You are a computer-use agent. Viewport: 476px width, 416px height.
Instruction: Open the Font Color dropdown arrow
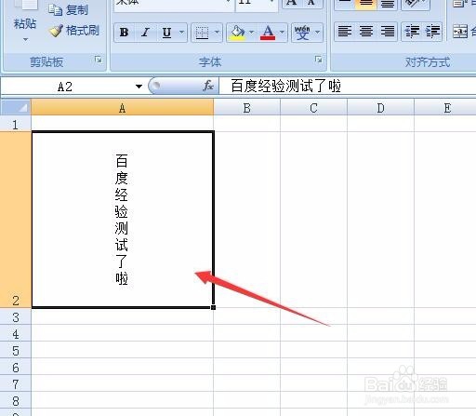(x=282, y=33)
